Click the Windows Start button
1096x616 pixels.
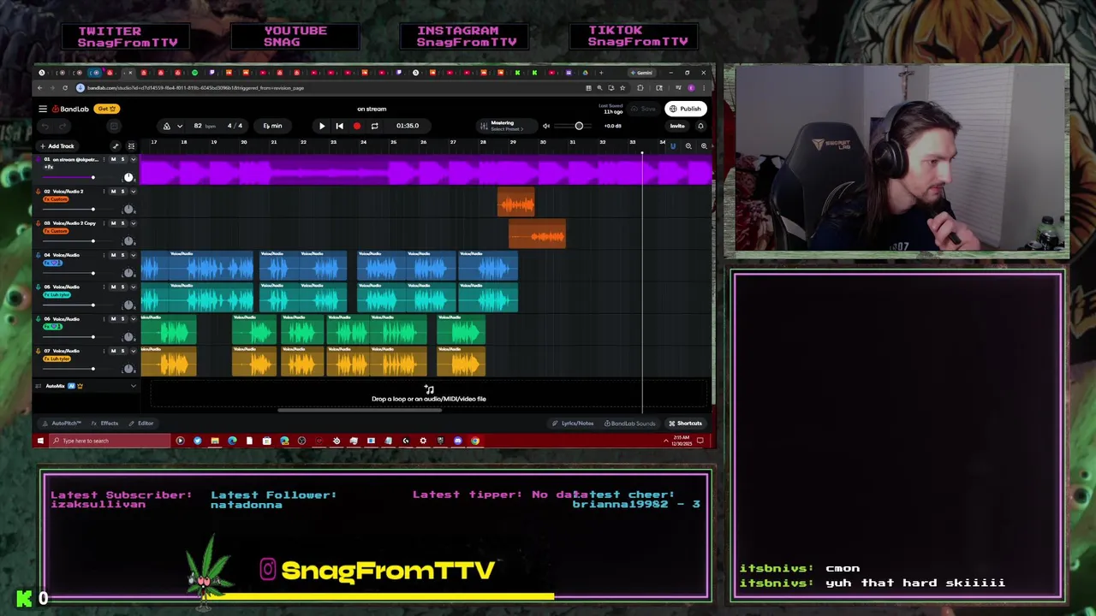coord(40,441)
